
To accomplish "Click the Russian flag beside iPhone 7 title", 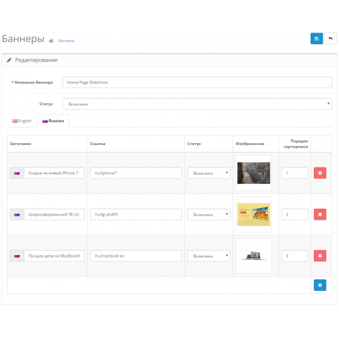I will (17, 173).
